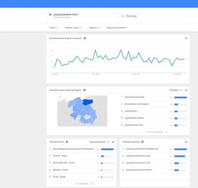Open help for Zainteresowanie w ujęciu czasowym

85,38
